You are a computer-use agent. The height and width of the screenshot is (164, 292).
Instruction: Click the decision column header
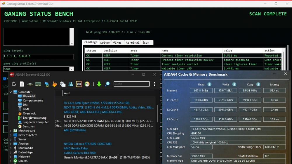[115, 51]
